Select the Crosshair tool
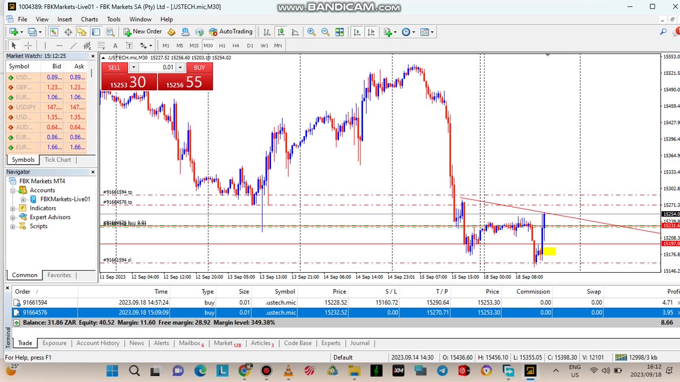The height and width of the screenshot is (382, 680). pyautogui.click(x=28, y=46)
